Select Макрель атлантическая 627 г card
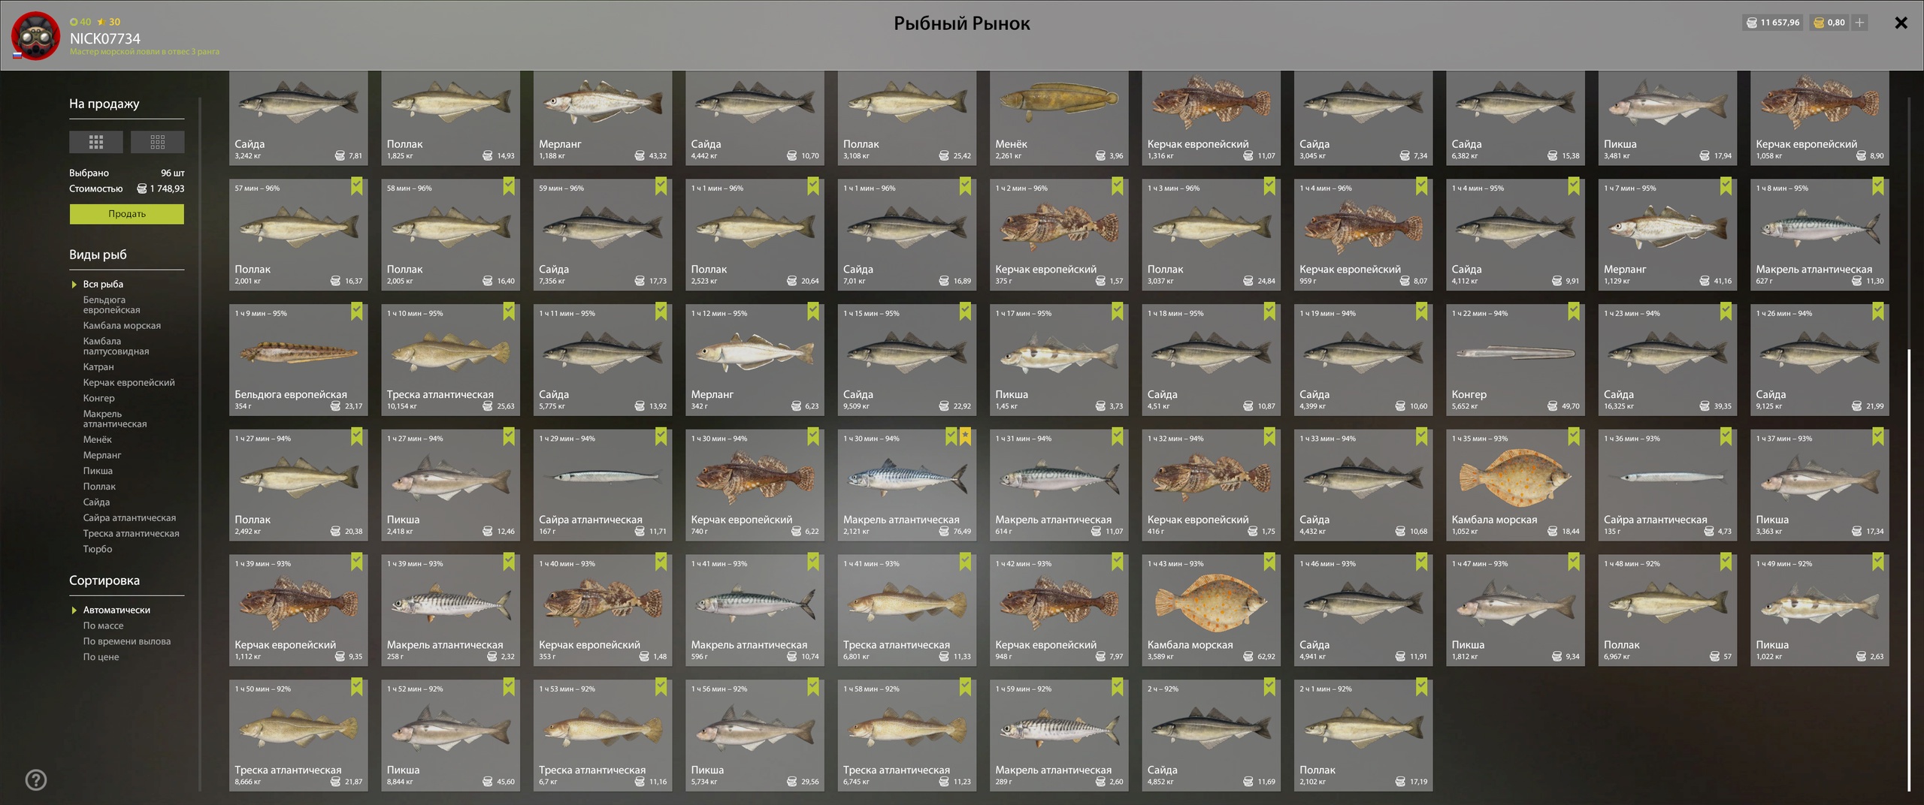 [x=1820, y=234]
